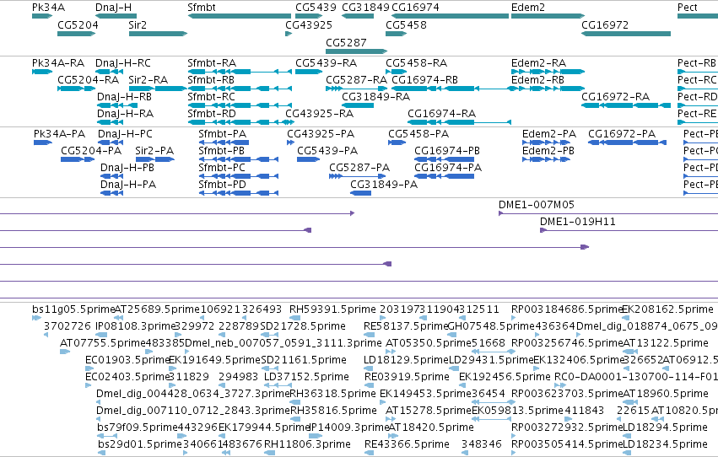Click transcript Sfmbt-RB
The width and height of the screenshot is (718, 457).
[240, 89]
